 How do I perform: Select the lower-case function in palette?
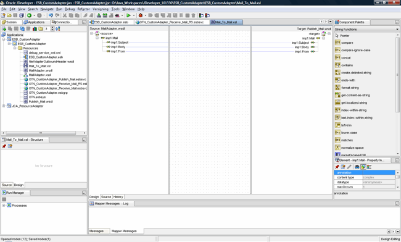349,133
